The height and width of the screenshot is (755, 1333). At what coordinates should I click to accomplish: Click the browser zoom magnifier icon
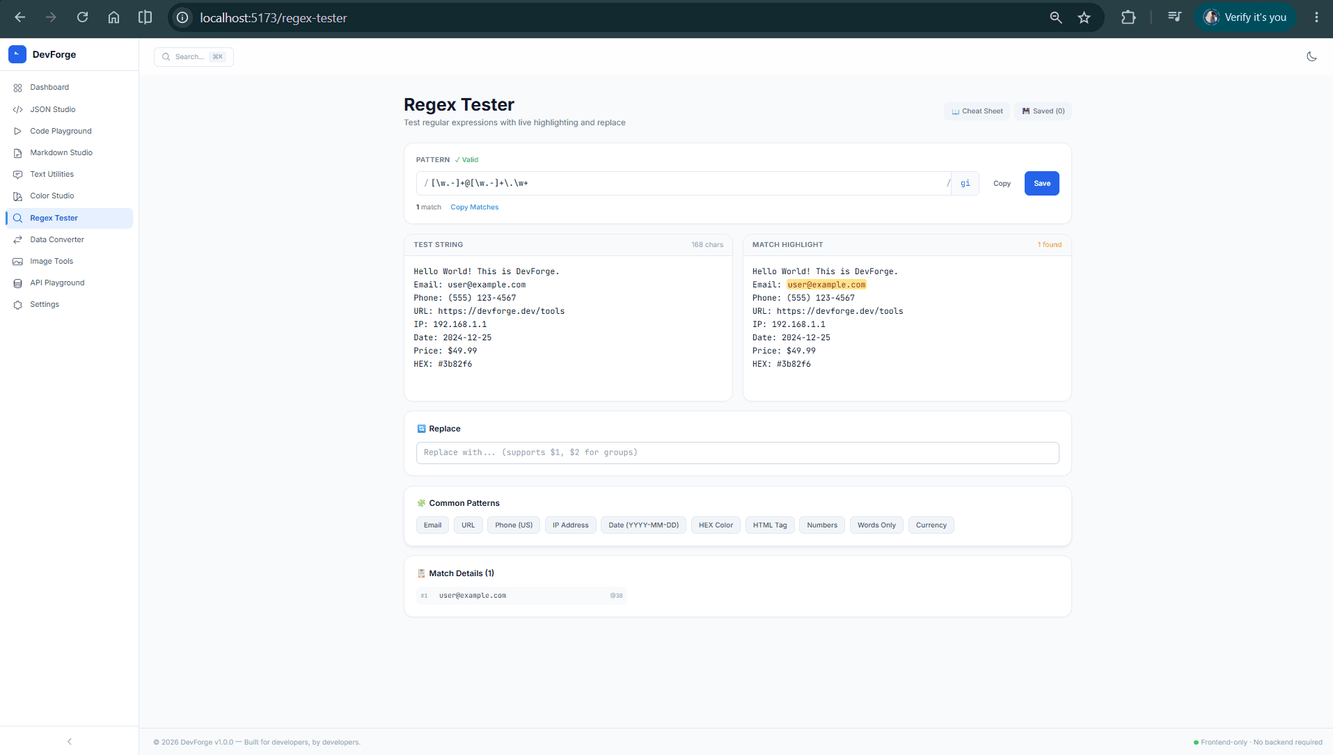1056,17
